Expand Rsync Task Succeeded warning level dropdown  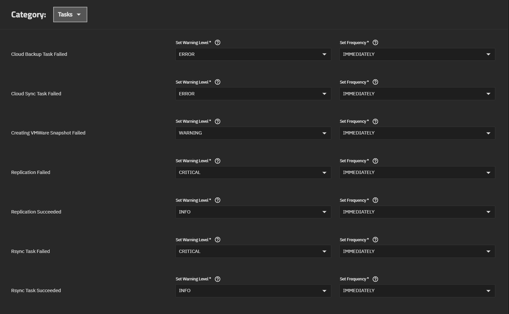tap(253, 291)
